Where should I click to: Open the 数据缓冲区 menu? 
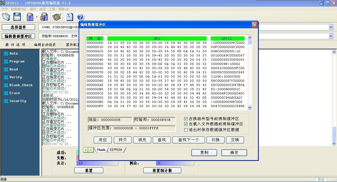pos(19,9)
